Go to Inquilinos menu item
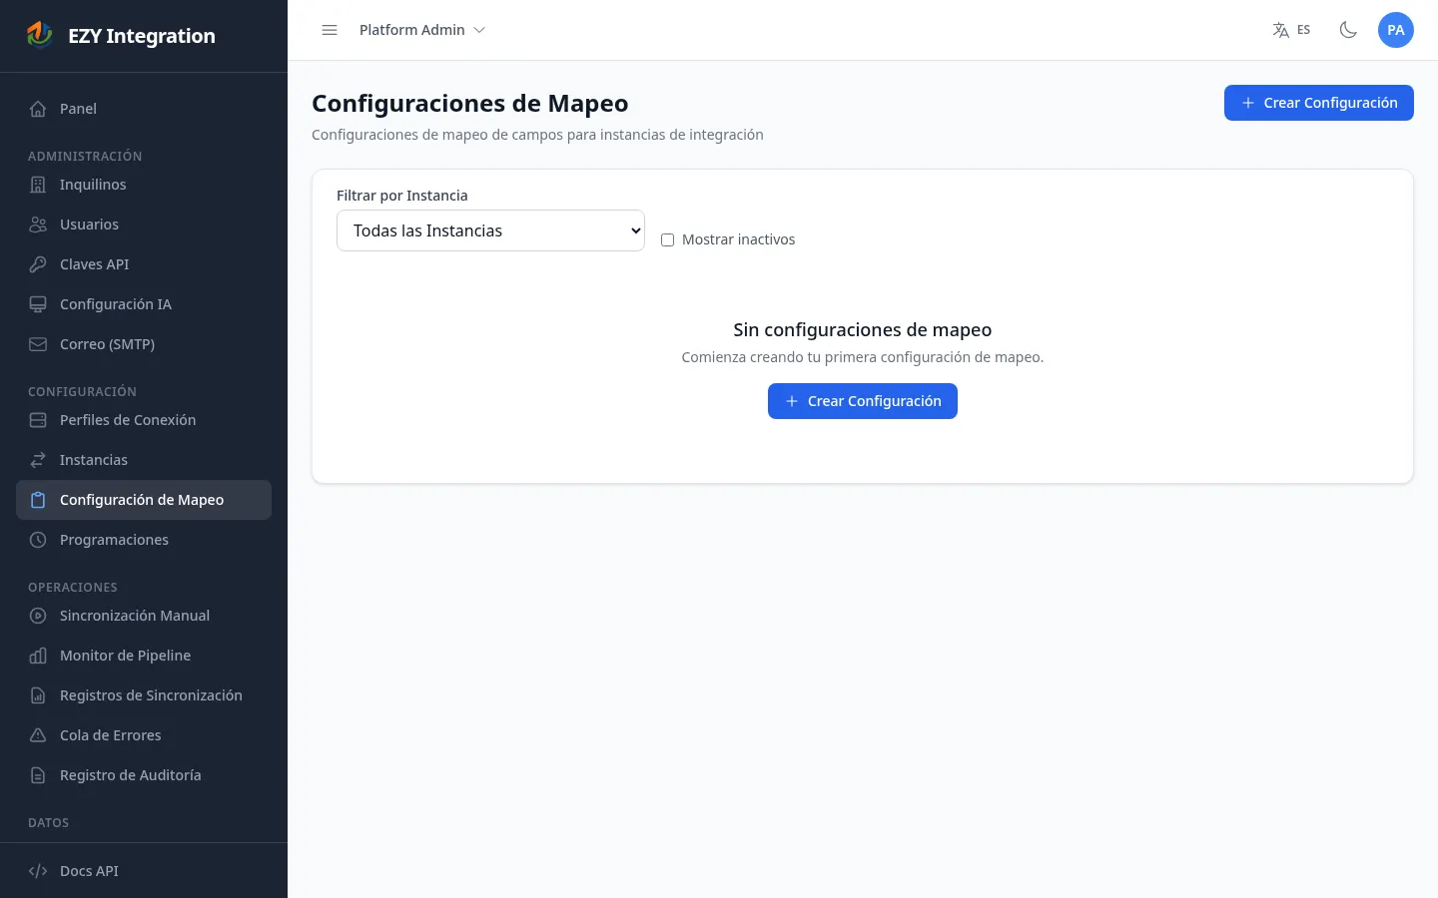Viewport: 1438px width, 898px height. point(144,185)
